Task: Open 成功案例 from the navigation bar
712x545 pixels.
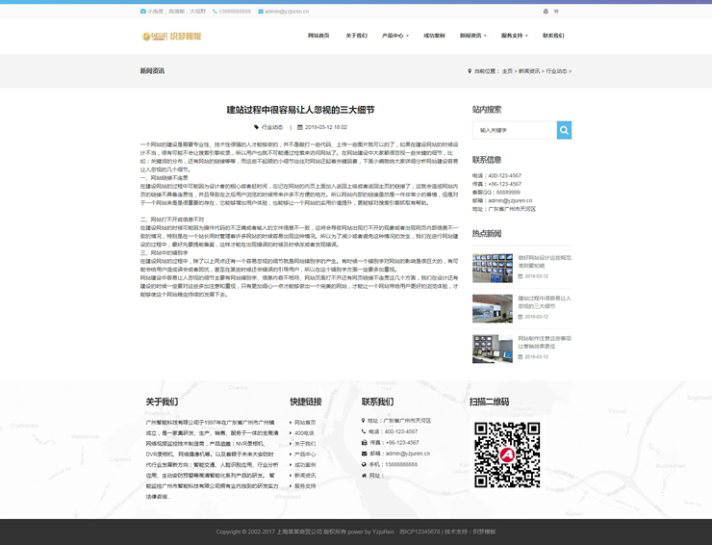Action: (434, 36)
